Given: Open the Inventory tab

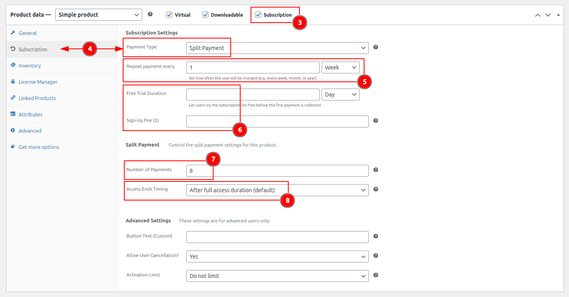Looking at the screenshot, I should click(30, 66).
